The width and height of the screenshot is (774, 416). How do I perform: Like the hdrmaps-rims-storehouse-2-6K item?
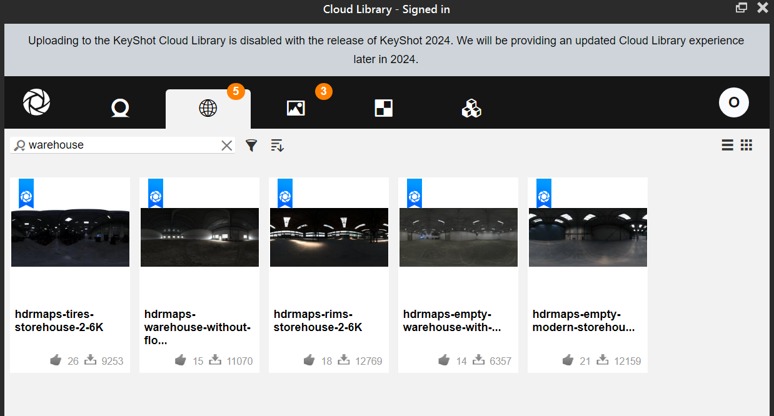pyautogui.click(x=309, y=360)
